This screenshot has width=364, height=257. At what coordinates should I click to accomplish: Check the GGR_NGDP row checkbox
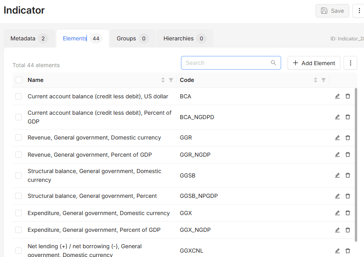[x=18, y=155]
